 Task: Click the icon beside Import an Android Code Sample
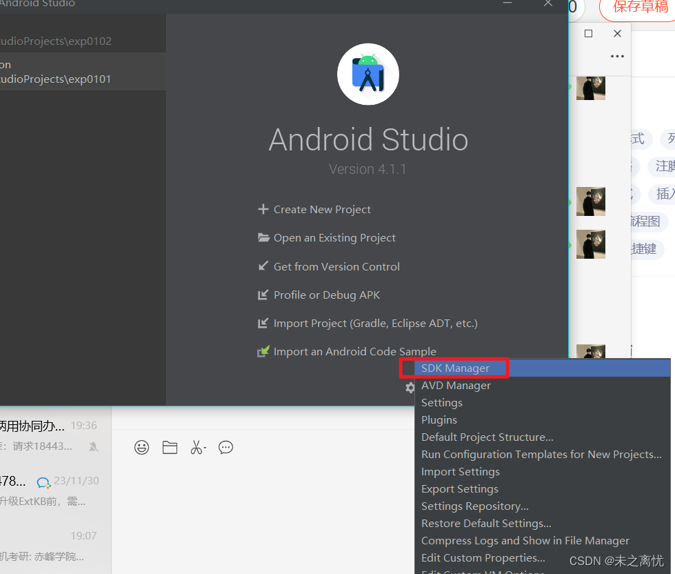pyautogui.click(x=263, y=351)
